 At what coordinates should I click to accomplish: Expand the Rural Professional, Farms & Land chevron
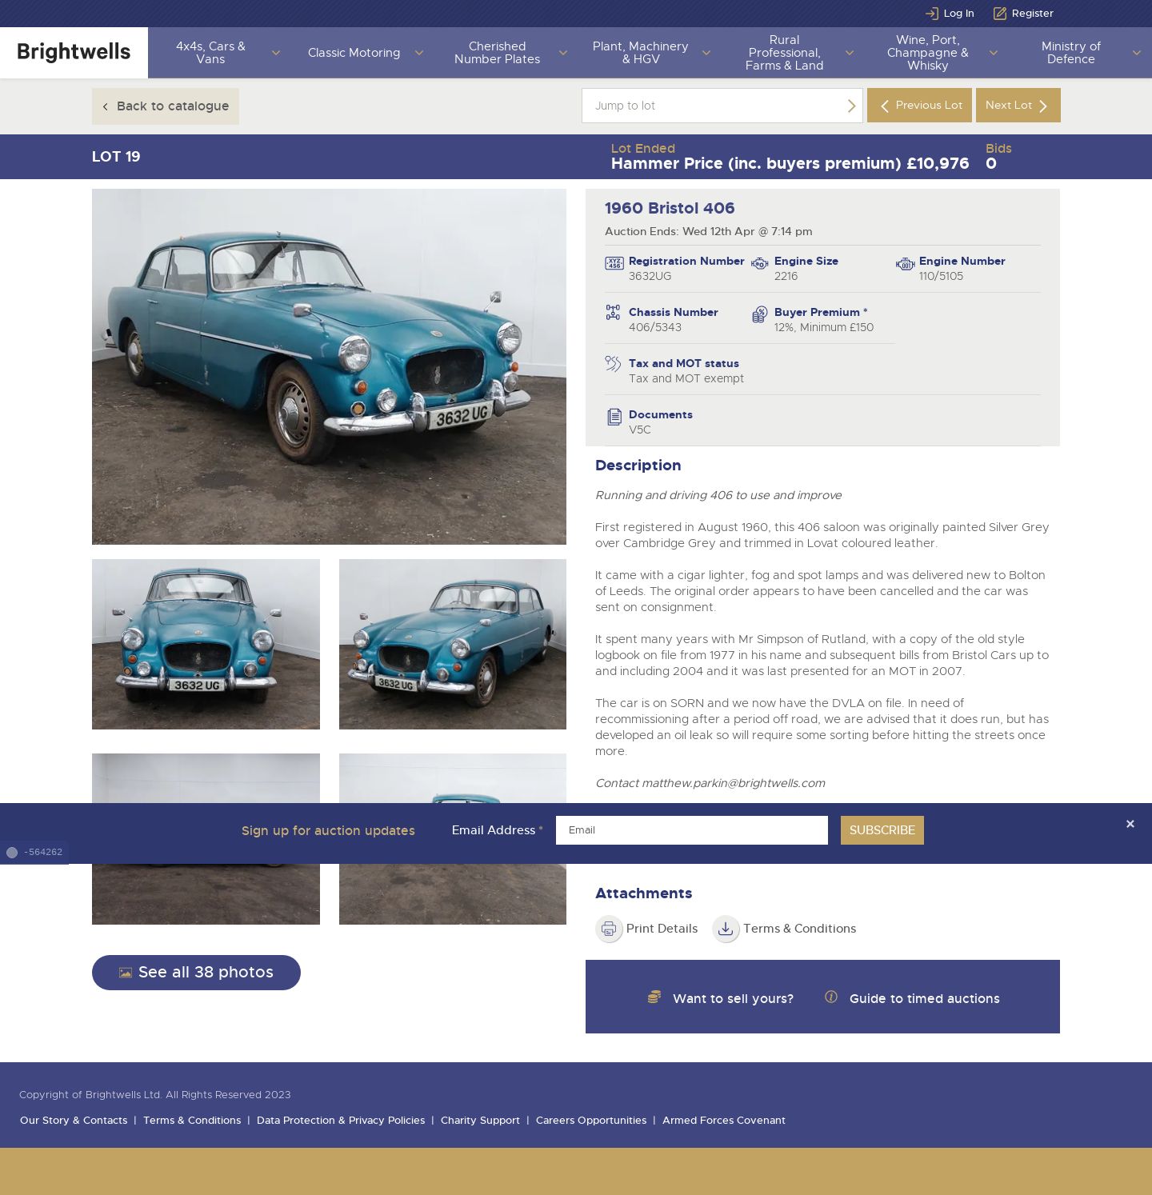pyautogui.click(x=849, y=53)
